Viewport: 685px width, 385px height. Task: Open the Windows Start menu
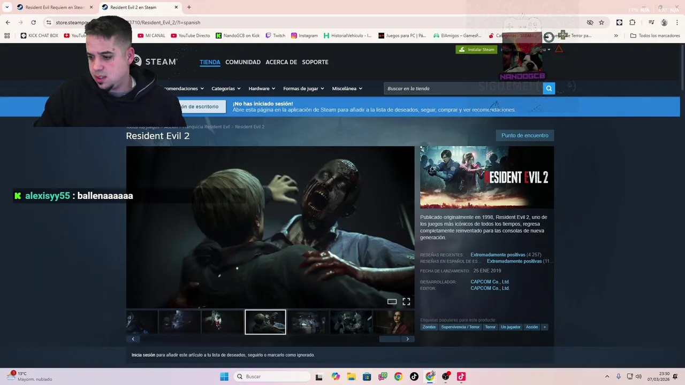[x=224, y=376]
